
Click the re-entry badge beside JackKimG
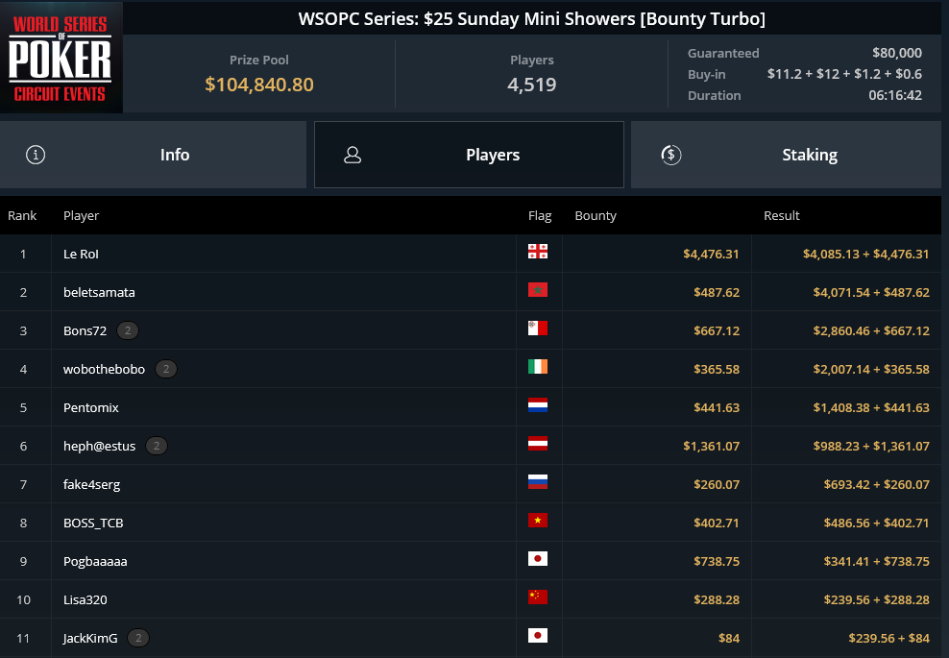pyautogui.click(x=138, y=638)
